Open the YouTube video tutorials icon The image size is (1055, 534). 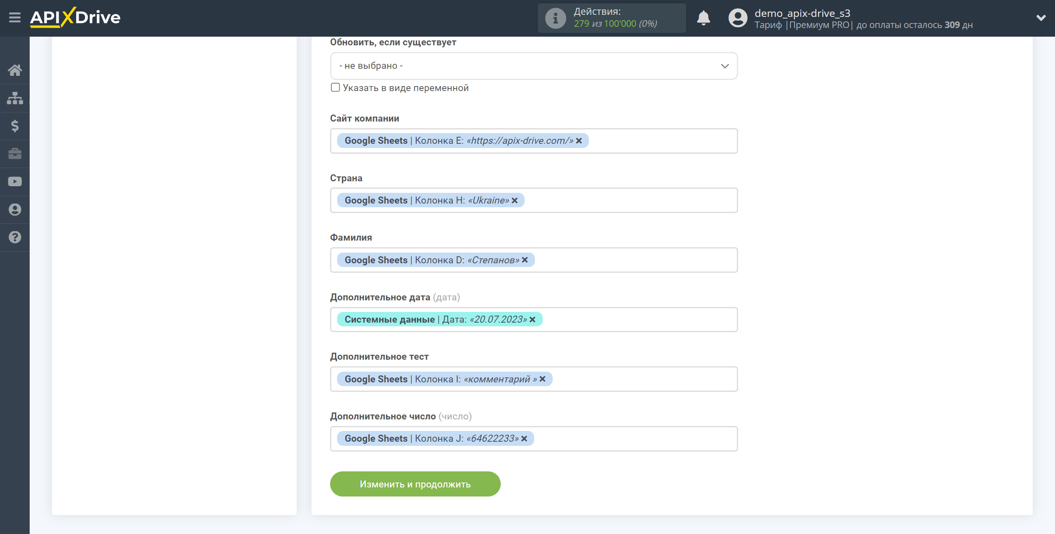15,182
